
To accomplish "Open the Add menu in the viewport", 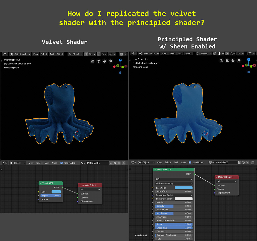I will pos(51,54).
